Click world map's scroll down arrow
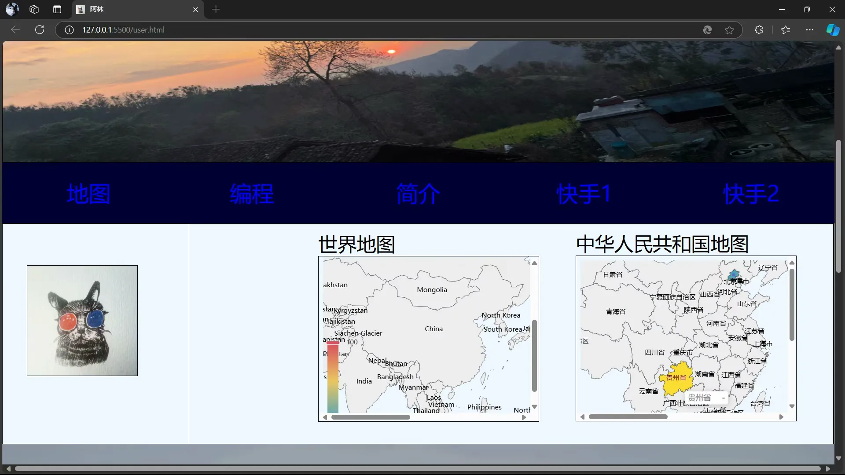 click(534, 407)
